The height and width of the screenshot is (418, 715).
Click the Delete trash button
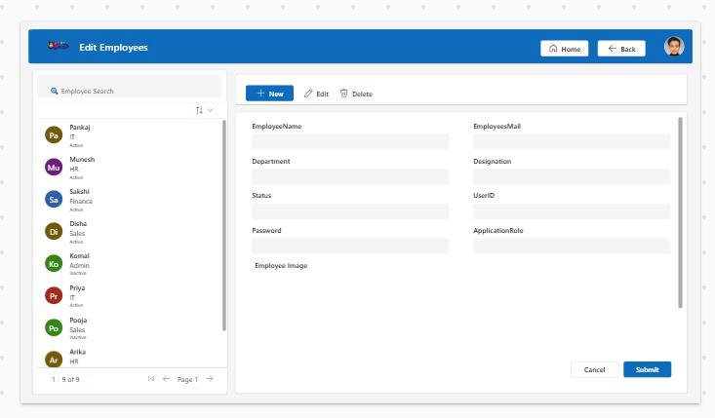(x=356, y=94)
